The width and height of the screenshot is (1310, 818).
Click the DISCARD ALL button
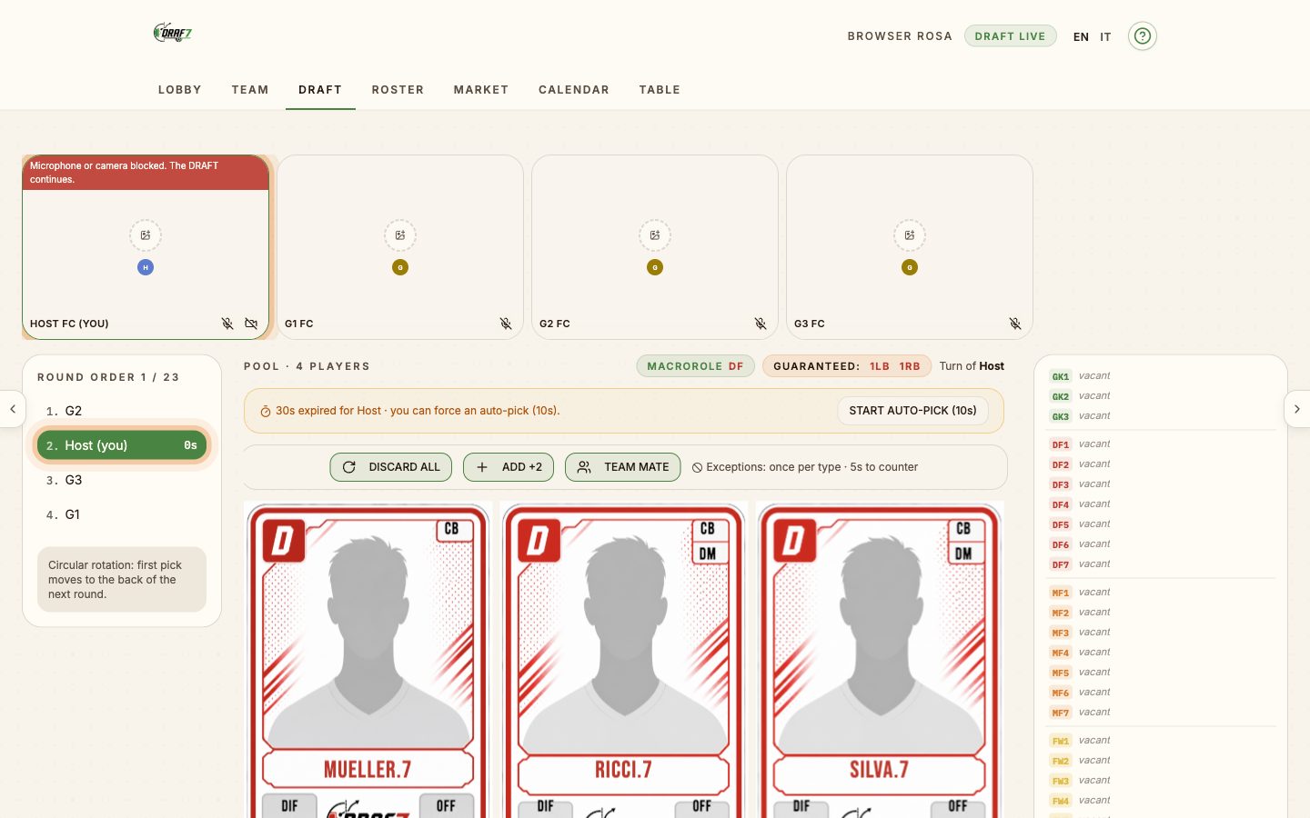pyautogui.click(x=391, y=467)
